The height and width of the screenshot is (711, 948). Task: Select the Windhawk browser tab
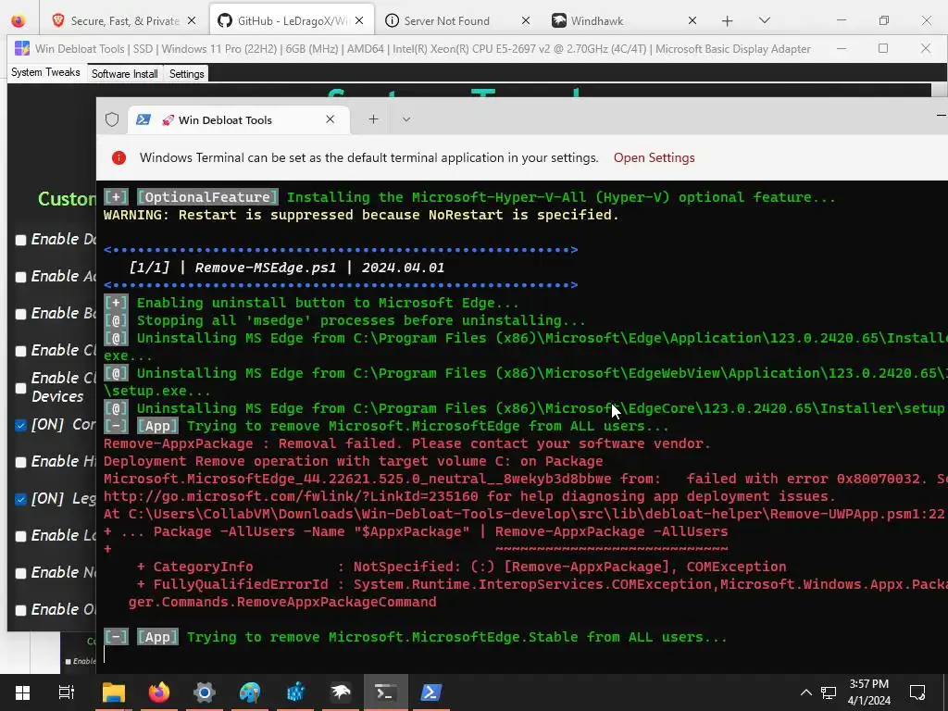point(623,20)
